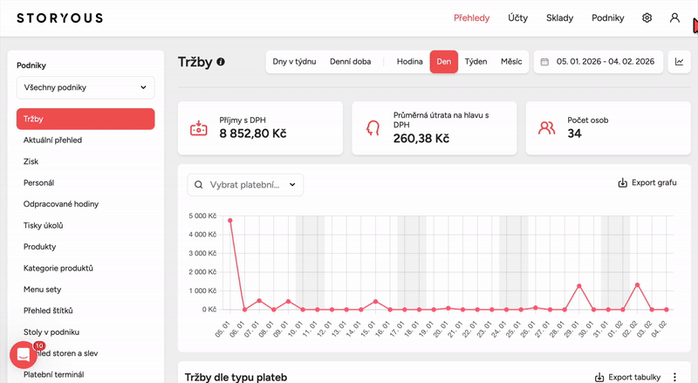This screenshot has width=698, height=383.
Task: Open the three-dot menu for Tržby dle typu plateb
Action: pos(674,377)
